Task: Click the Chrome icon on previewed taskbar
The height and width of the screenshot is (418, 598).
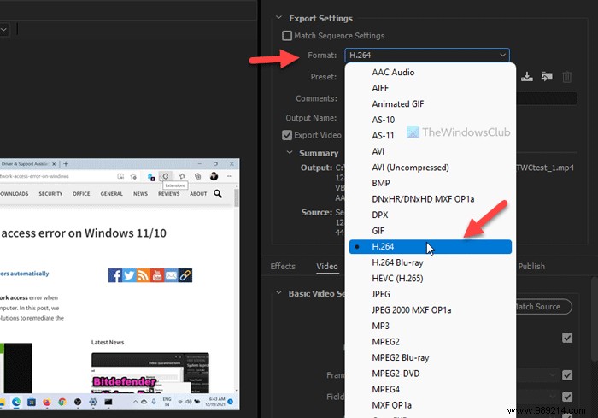Action: 62,402
